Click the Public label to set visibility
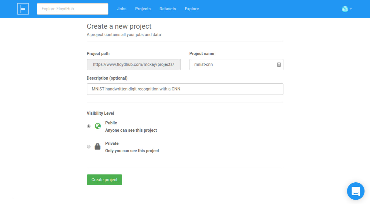The height and width of the screenshot is (204, 370). (111, 123)
